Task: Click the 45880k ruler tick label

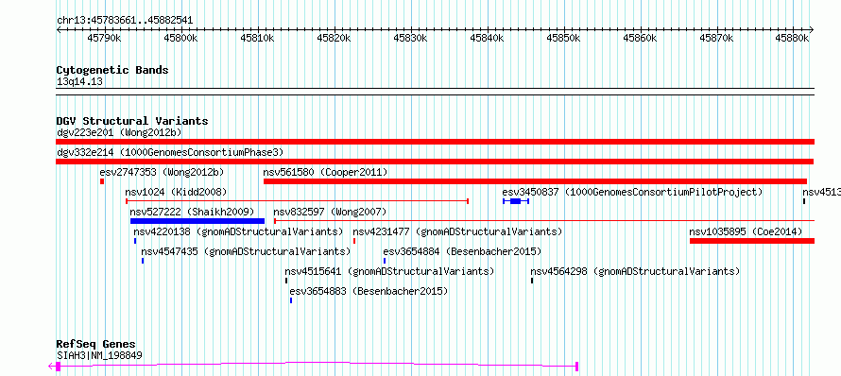Action: tap(793, 38)
